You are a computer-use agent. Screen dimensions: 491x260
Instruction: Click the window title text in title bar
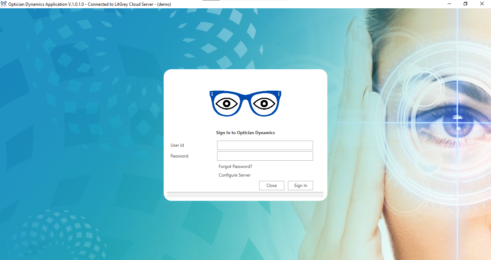(x=90, y=4)
